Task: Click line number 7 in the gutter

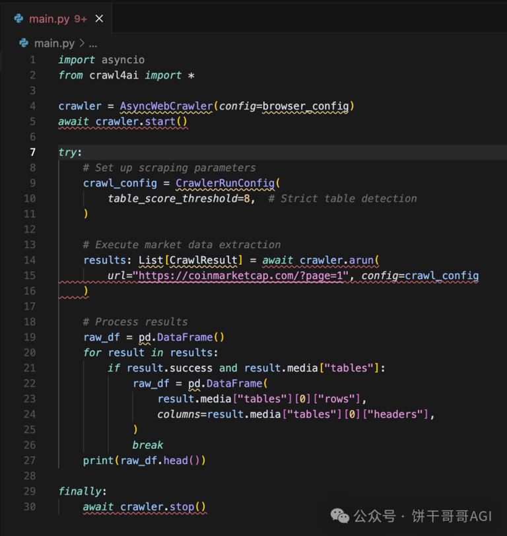Action: [33, 152]
